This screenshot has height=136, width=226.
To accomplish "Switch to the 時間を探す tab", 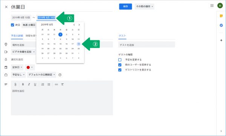I will coord(31,36).
